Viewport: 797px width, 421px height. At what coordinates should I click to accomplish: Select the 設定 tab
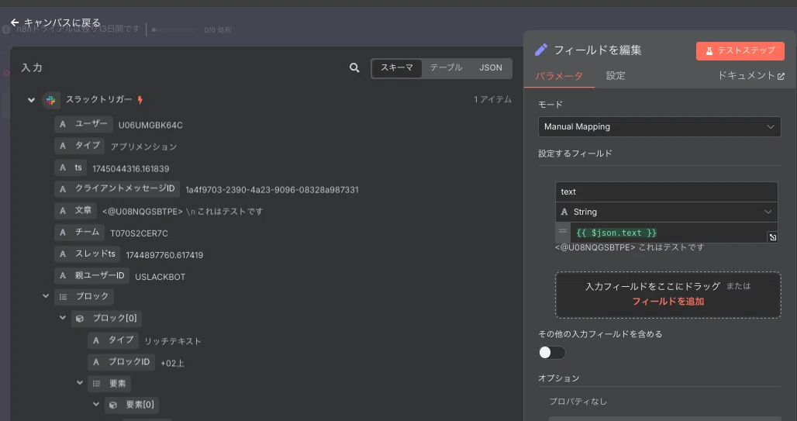tap(616, 76)
